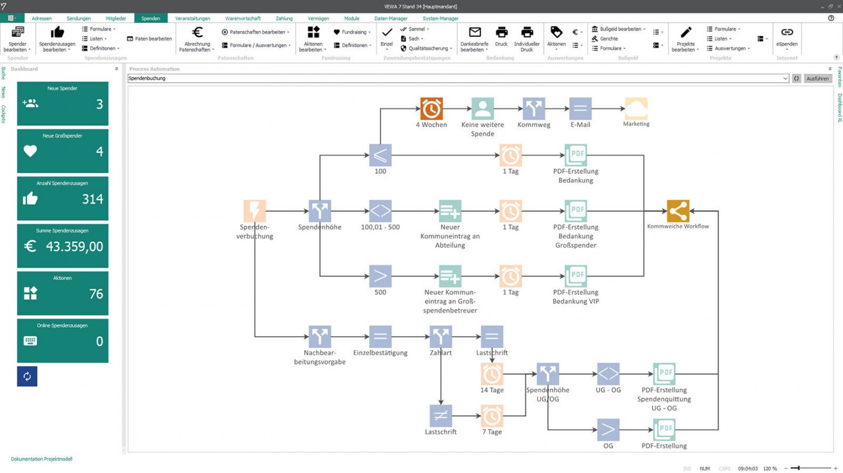Open Dokumentation Projektmodell link
The image size is (843, 473).
click(x=42, y=460)
